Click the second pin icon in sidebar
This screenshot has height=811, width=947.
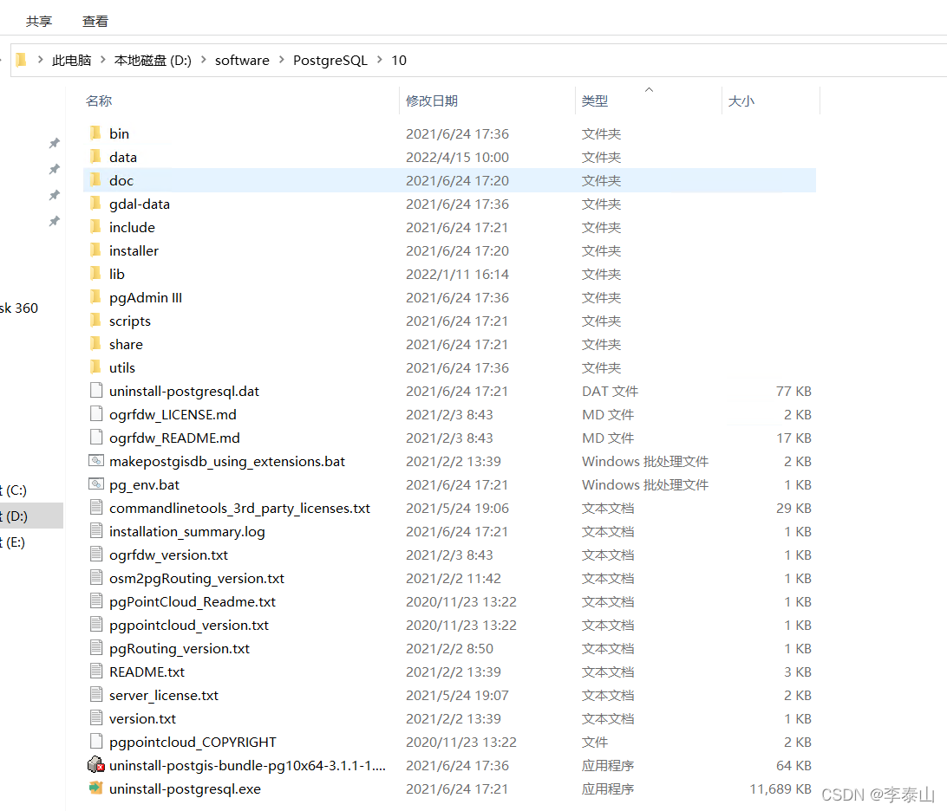tap(55, 169)
